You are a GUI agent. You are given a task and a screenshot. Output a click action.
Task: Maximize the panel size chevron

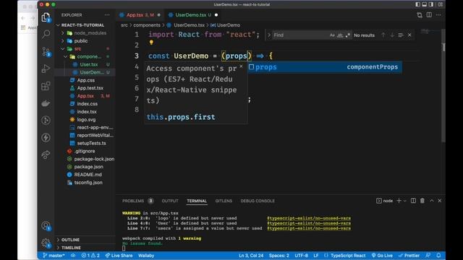[x=431, y=201]
